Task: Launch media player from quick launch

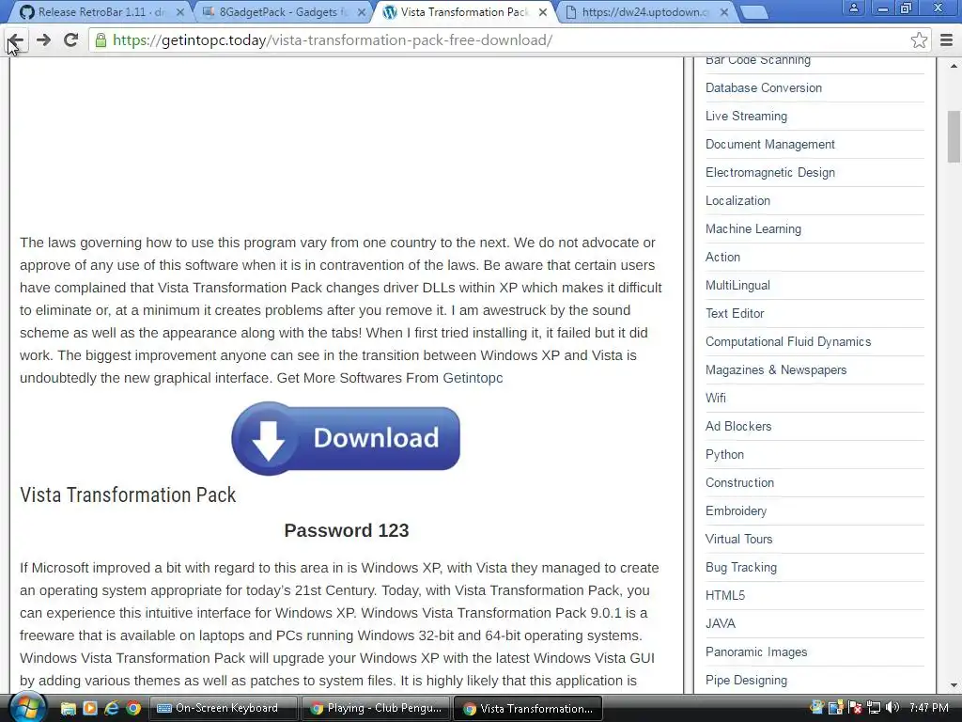Action: [89, 709]
